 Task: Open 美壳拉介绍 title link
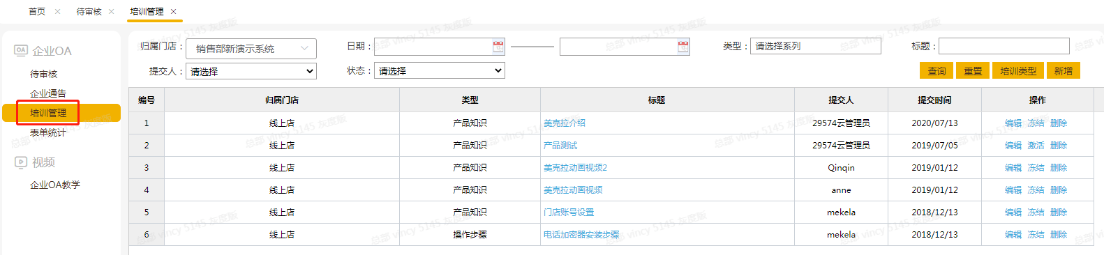pyautogui.click(x=565, y=123)
